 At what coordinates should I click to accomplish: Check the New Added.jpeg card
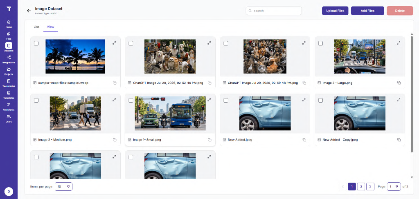[x=226, y=100]
